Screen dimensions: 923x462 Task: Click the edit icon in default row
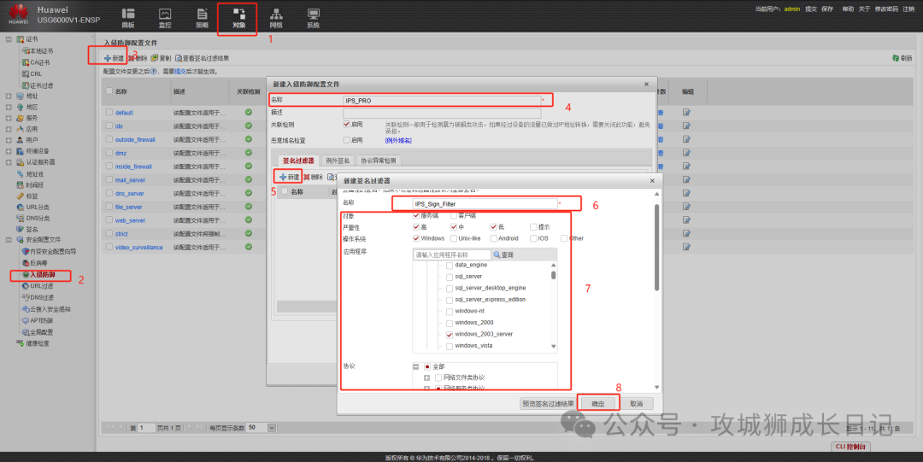pos(685,113)
